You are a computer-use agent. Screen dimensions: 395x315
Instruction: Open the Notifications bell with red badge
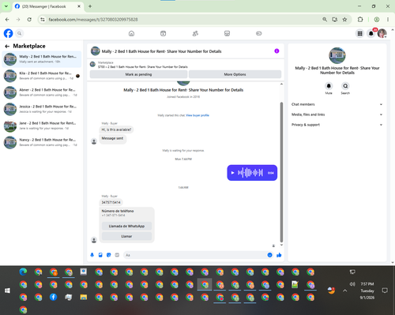tap(371, 33)
